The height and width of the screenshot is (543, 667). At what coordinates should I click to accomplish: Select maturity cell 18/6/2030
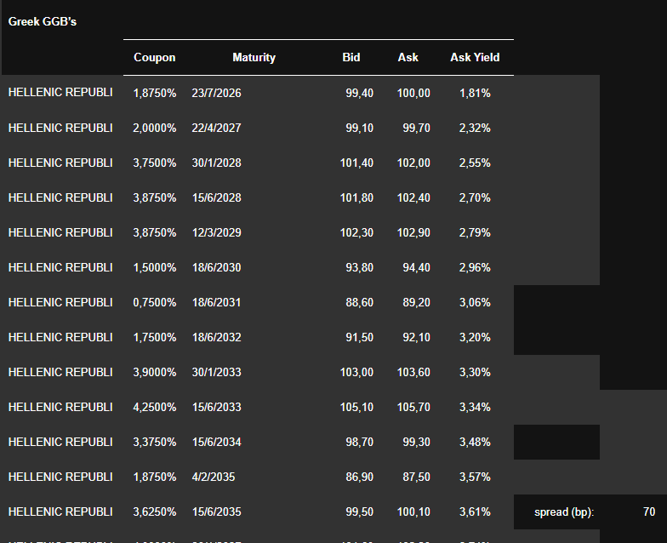[216, 267]
